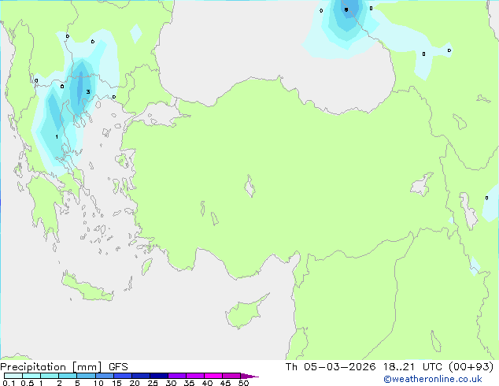Click the '10' legend scale number
Image resolution: width=499 pixels, height=386 pixels.
[x=98, y=383]
